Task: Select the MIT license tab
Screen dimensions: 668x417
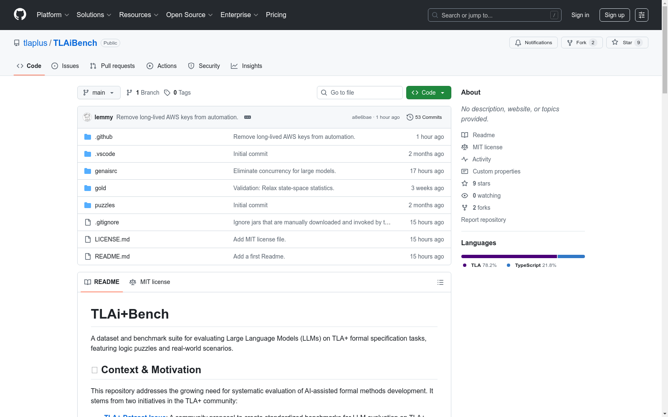Action: click(150, 282)
